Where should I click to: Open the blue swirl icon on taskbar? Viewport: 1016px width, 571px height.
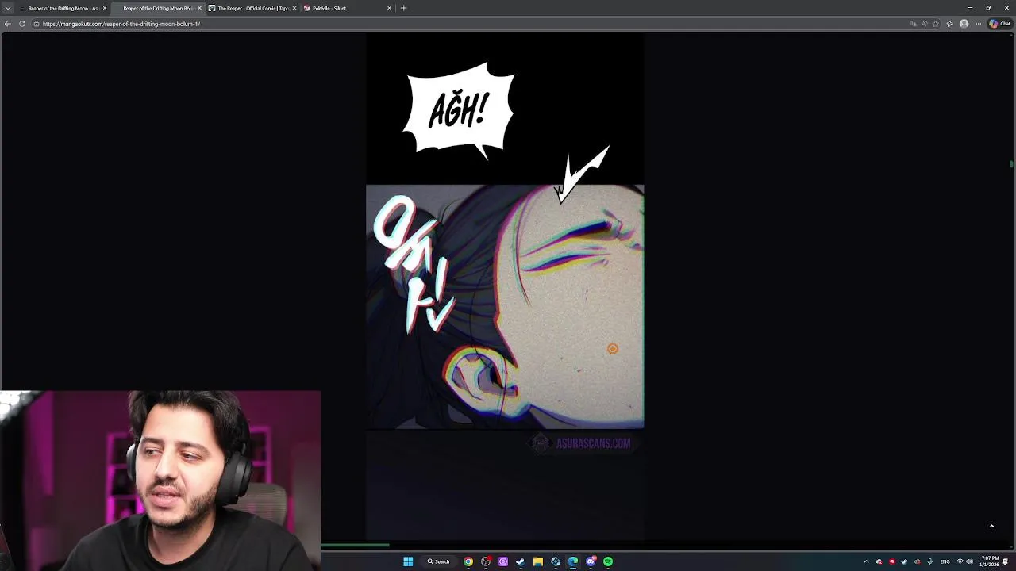pyautogui.click(x=556, y=561)
